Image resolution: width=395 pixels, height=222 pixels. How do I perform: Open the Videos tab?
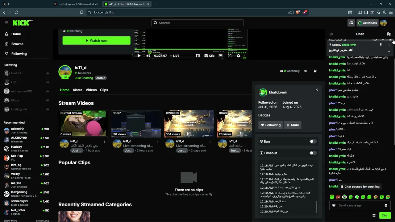91,90
